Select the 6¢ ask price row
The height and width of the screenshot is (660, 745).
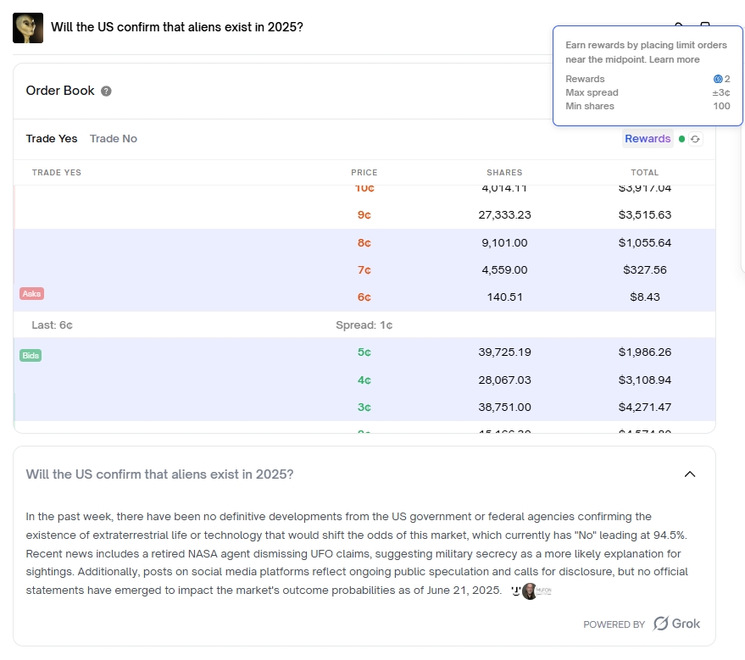coord(364,297)
